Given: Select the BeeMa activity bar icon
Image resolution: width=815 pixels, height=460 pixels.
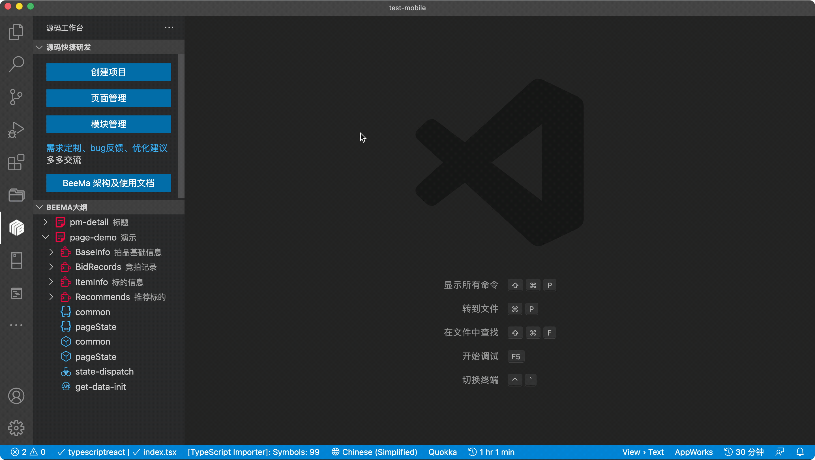Looking at the screenshot, I should (16, 228).
